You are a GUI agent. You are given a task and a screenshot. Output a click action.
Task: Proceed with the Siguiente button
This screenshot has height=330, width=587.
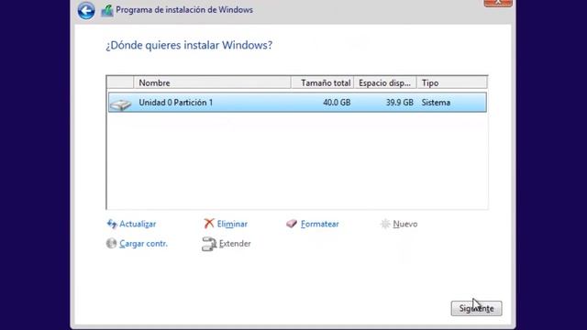tap(476, 308)
